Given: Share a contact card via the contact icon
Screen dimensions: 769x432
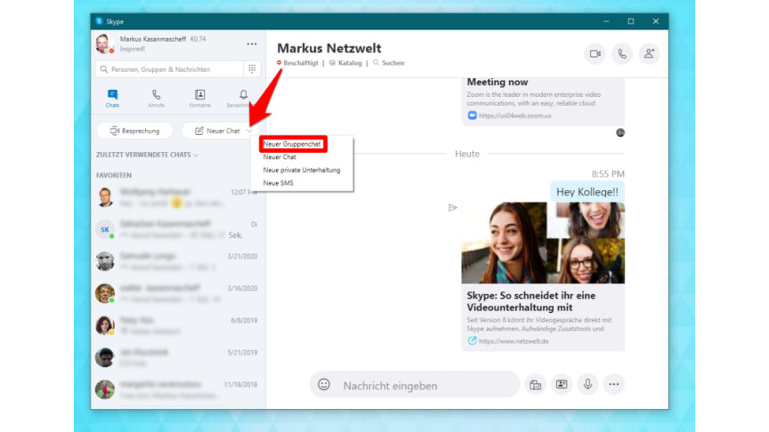Looking at the screenshot, I should tap(562, 385).
